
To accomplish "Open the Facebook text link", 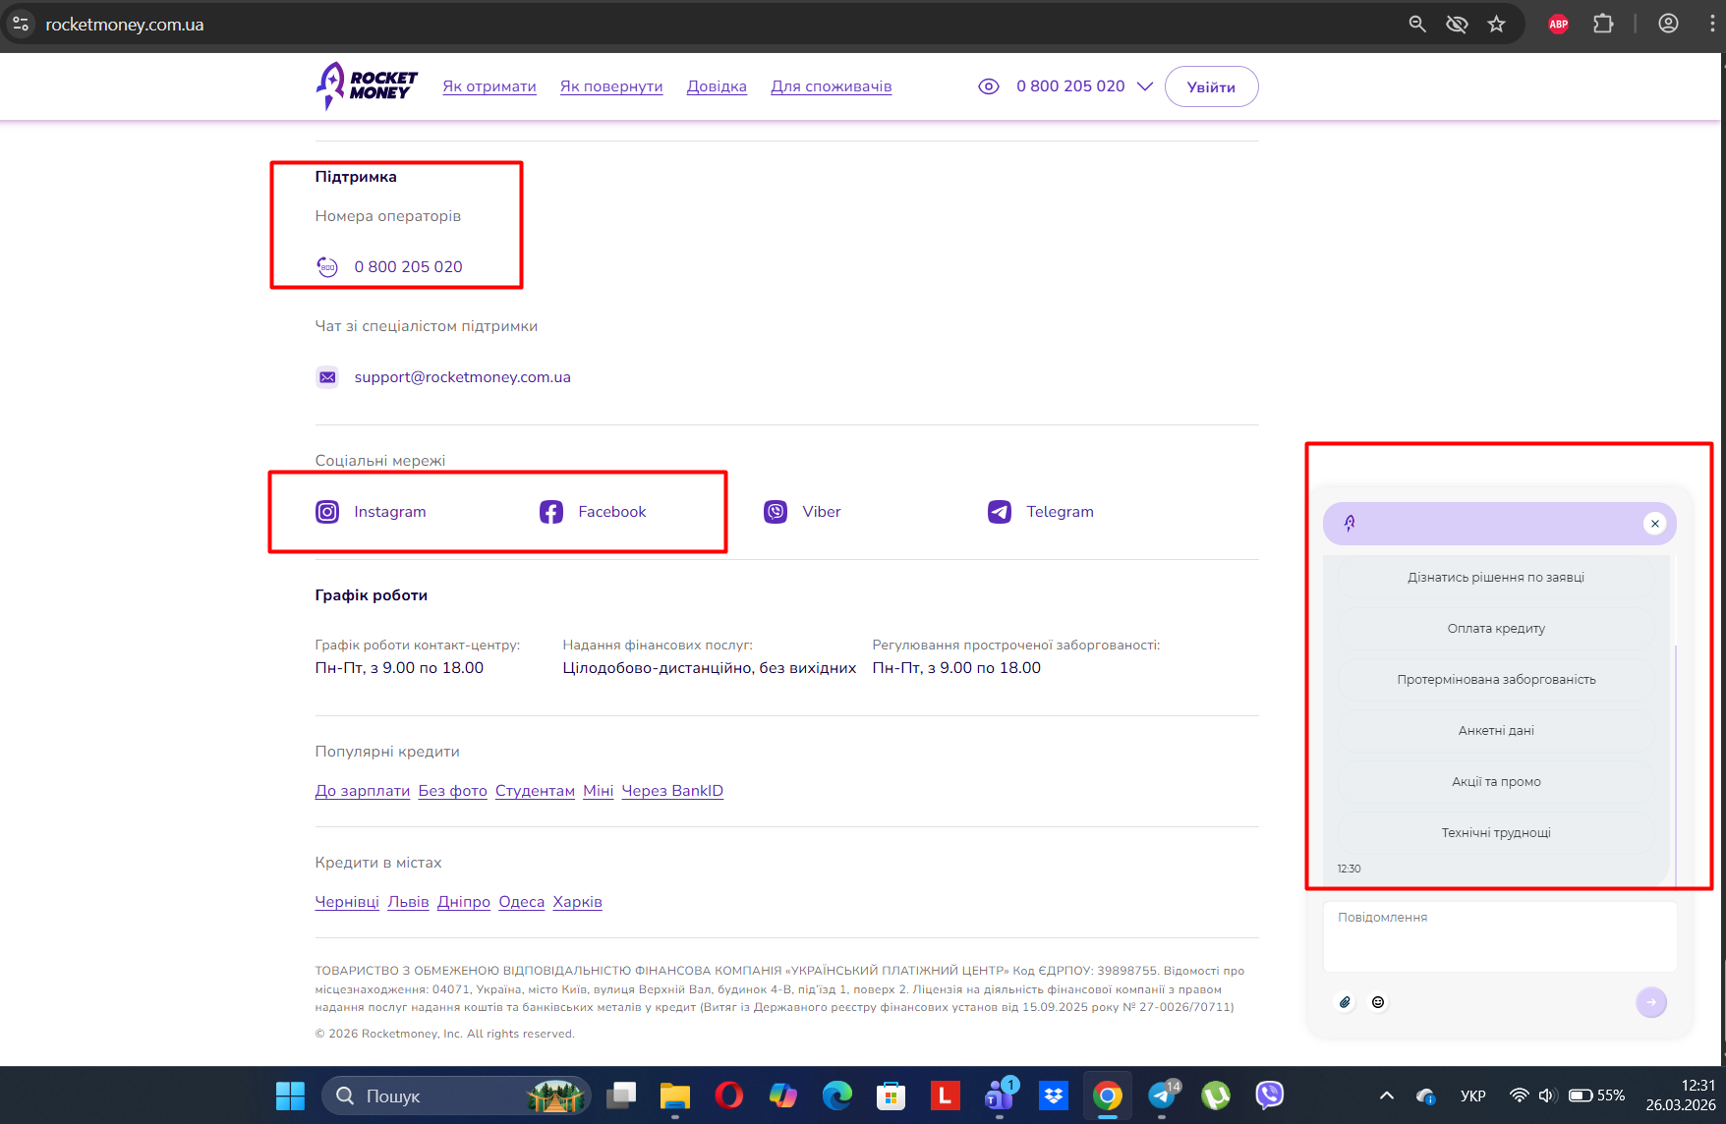I will pyautogui.click(x=612, y=512).
